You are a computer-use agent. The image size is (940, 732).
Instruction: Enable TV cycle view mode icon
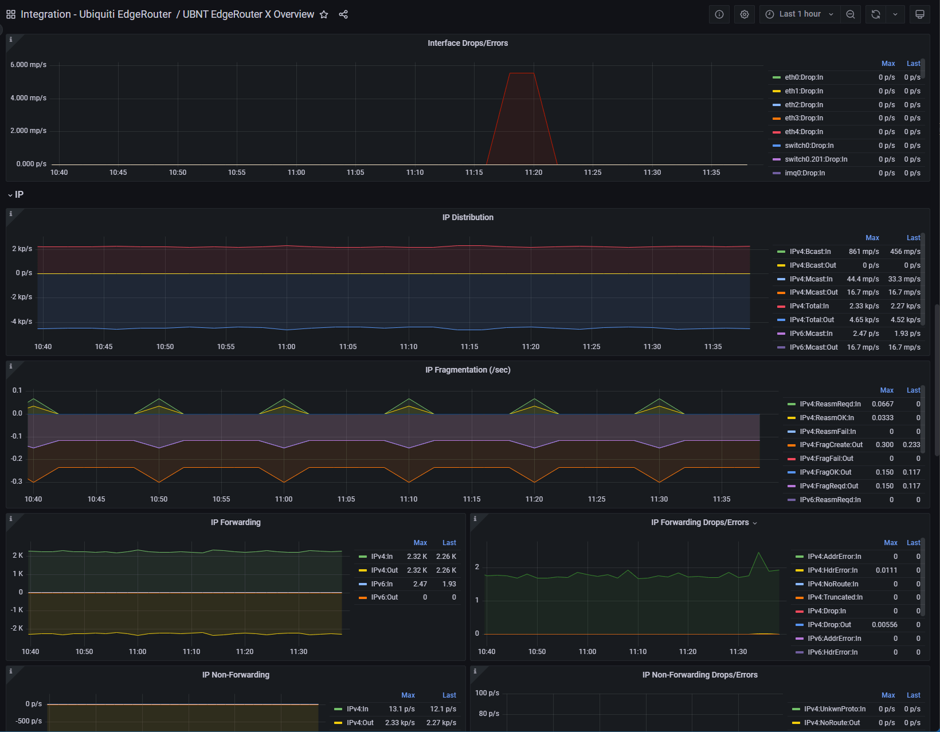pos(920,14)
